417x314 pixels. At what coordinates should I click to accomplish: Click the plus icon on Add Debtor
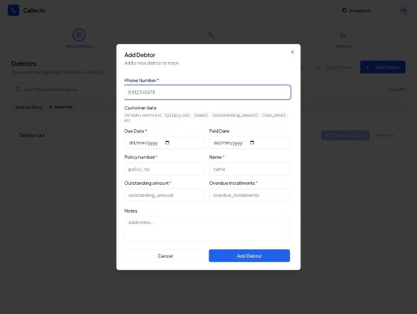click(367, 67)
